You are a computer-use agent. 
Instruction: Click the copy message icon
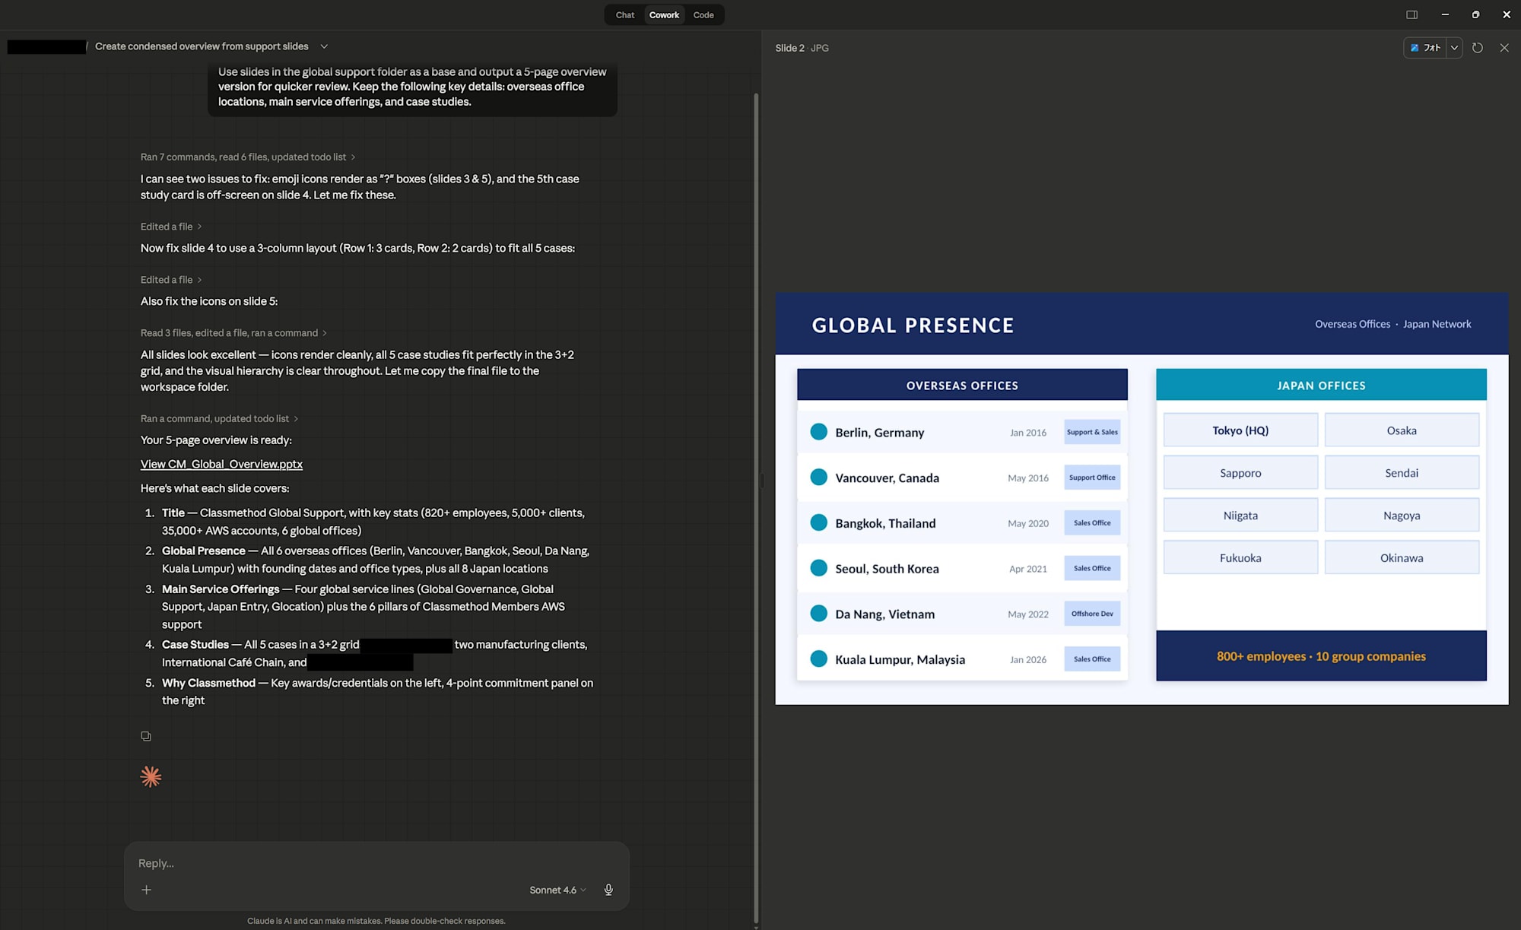(x=146, y=736)
